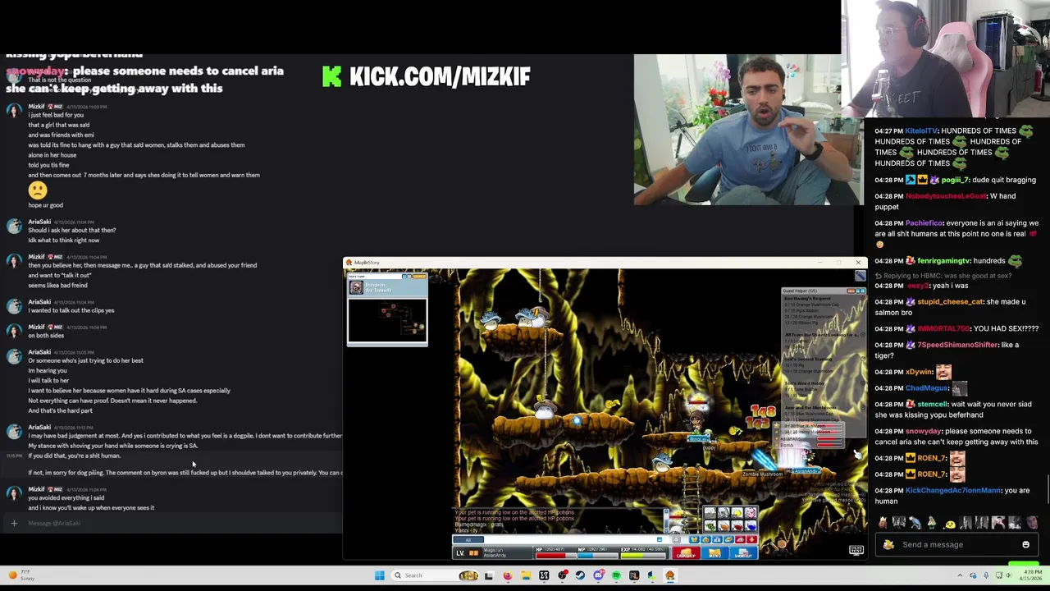The width and height of the screenshot is (1050, 591).
Task: Click the first small yellow icon in game bar
Action: [x=694, y=539]
